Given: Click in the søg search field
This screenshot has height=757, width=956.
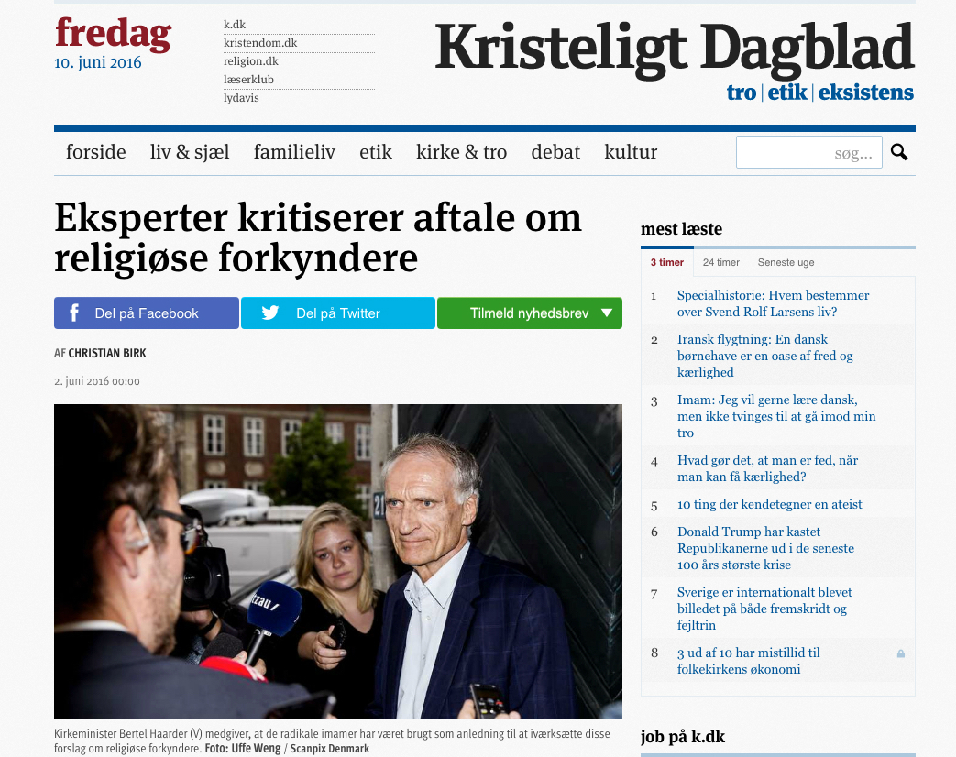Looking at the screenshot, I should 809,152.
